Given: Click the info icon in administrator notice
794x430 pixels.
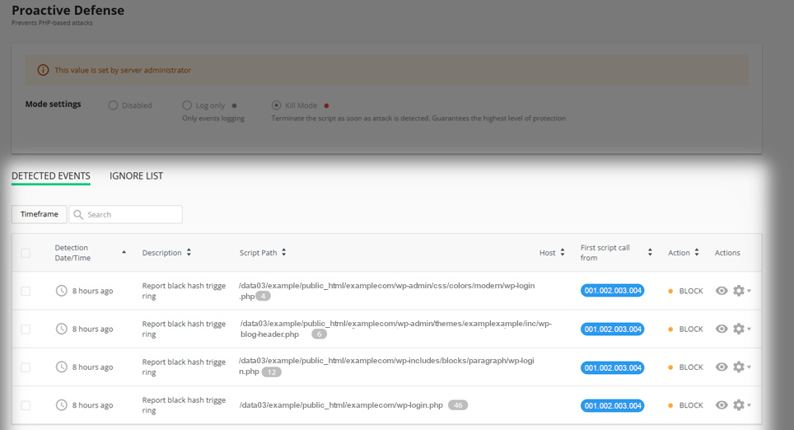Looking at the screenshot, I should coord(43,70).
